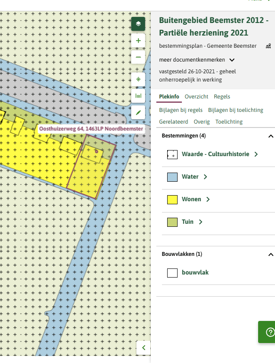This screenshot has width=275, height=363.
Task: Collapse the Bestemmingen (4) section
Action: tap(271, 136)
